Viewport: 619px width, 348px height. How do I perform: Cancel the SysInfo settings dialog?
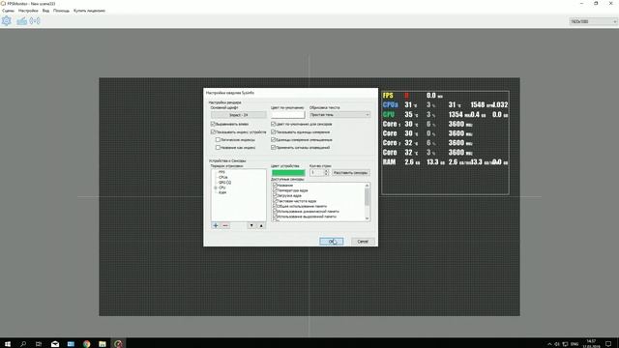363,242
